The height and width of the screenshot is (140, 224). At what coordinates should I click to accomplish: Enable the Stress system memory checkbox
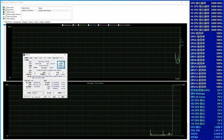[x=6, y=14]
